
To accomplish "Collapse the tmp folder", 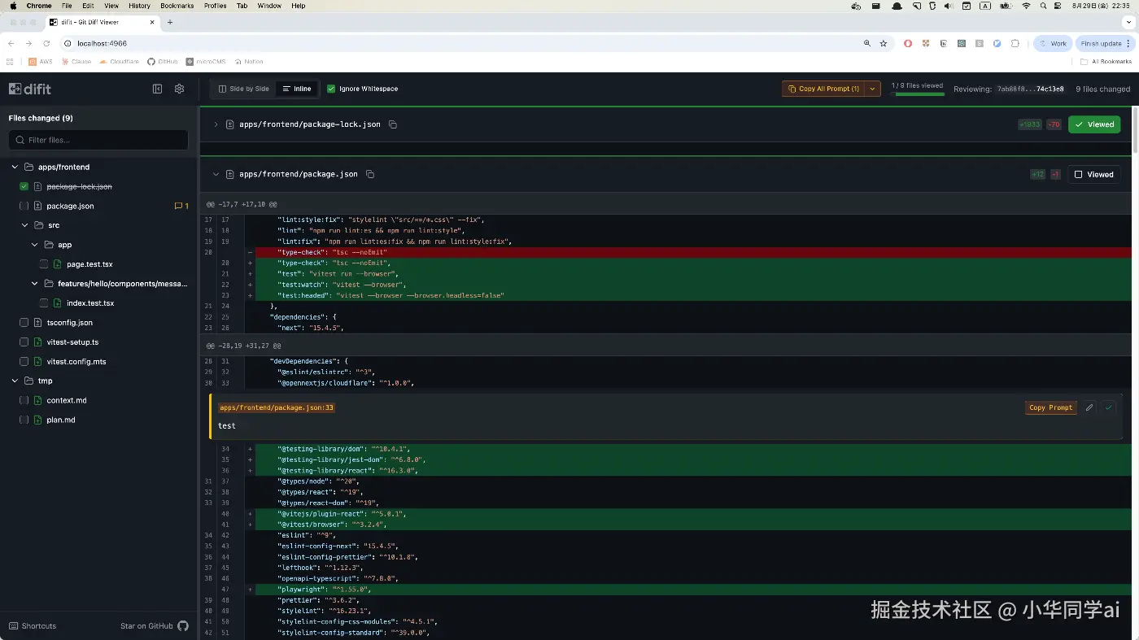I will pyautogui.click(x=15, y=381).
